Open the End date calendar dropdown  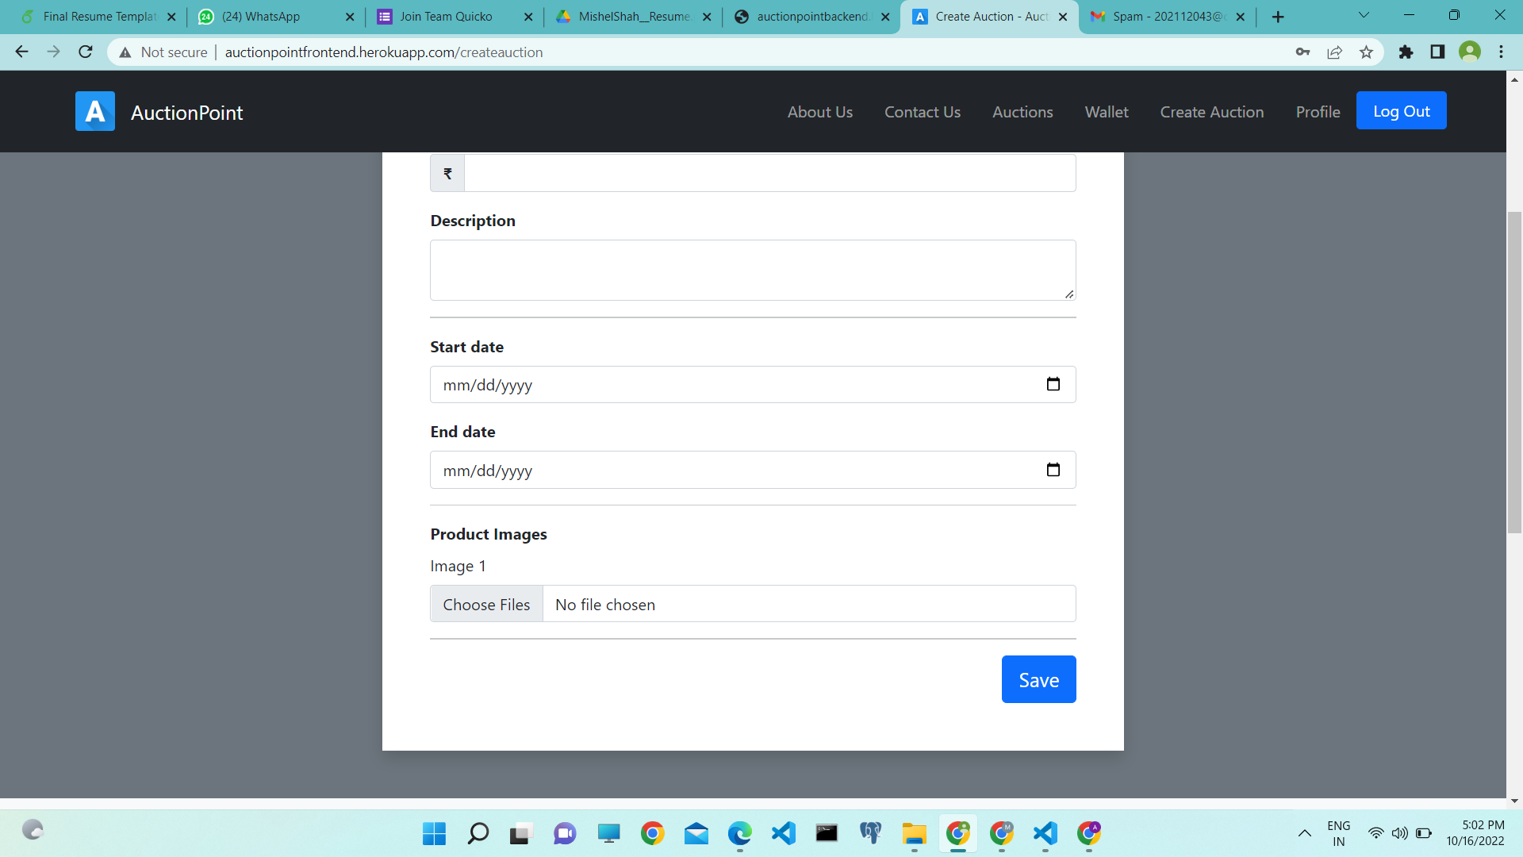pyautogui.click(x=1053, y=469)
